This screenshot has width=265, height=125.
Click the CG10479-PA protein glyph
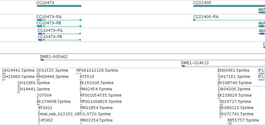(59, 34)
